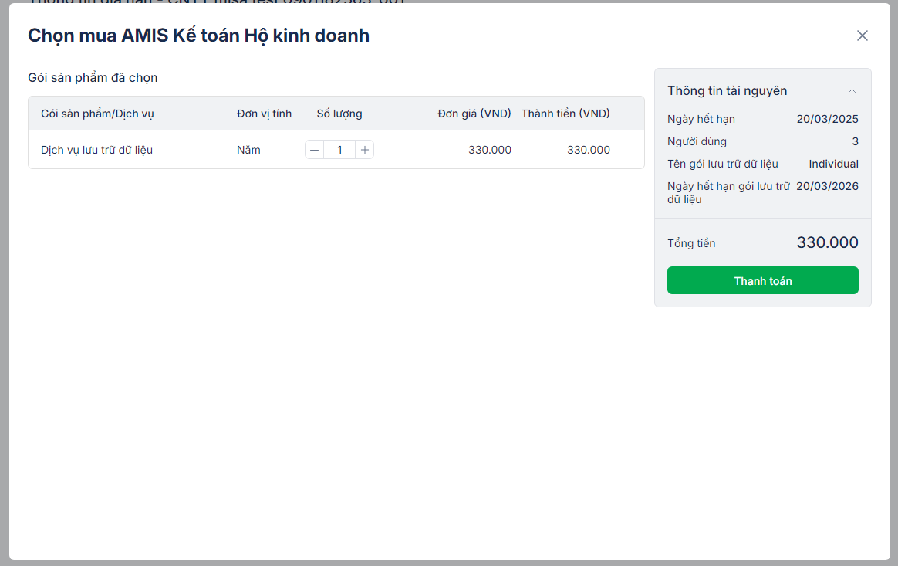Collapse the Thông tin tài nguyên panel chevron
Screen dimensions: 898x566
[x=852, y=90]
